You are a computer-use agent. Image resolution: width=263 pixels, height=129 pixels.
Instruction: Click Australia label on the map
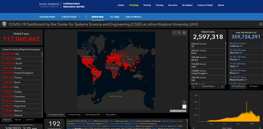click(x=138, y=76)
